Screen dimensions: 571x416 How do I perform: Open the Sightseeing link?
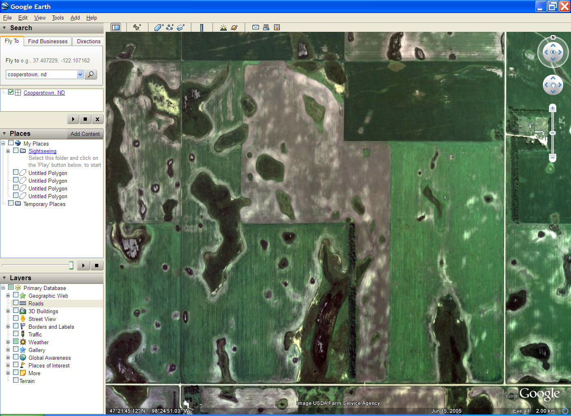coord(42,151)
